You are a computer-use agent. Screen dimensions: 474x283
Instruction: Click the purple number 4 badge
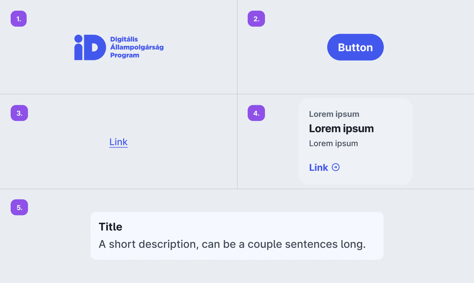tap(256, 113)
